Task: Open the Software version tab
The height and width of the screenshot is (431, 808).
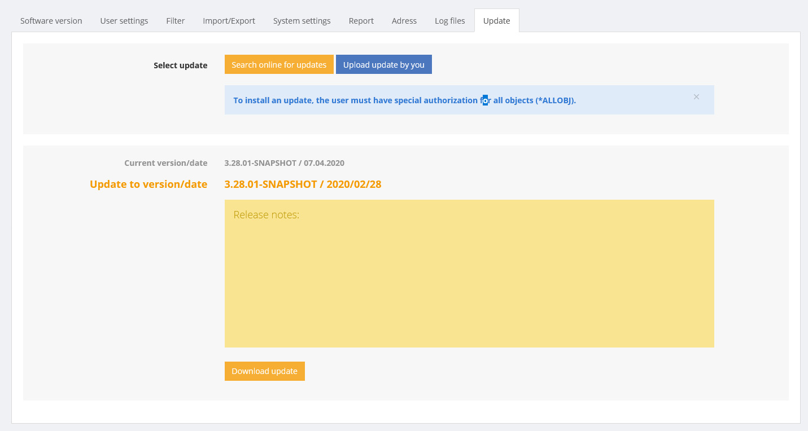Action: coord(51,21)
